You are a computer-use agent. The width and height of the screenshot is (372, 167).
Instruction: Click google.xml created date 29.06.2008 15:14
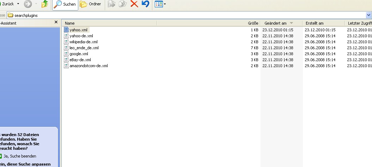320,54
